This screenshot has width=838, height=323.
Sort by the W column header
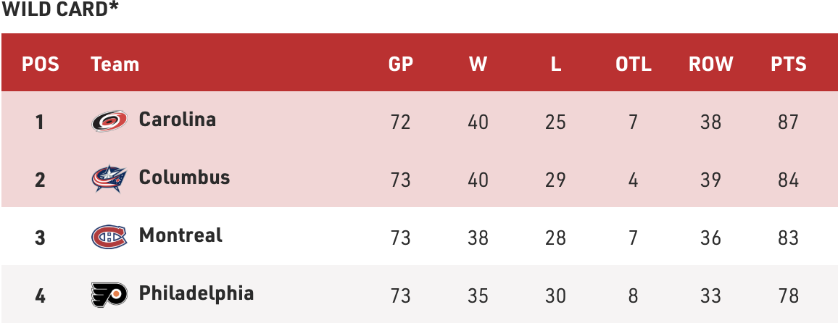pos(478,64)
